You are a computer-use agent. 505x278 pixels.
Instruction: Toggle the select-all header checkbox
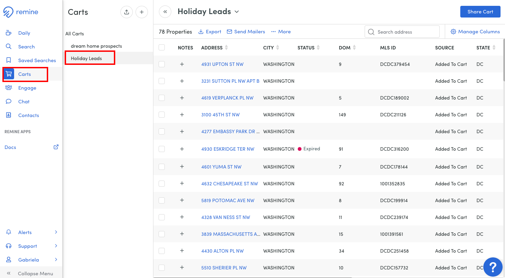(162, 47)
